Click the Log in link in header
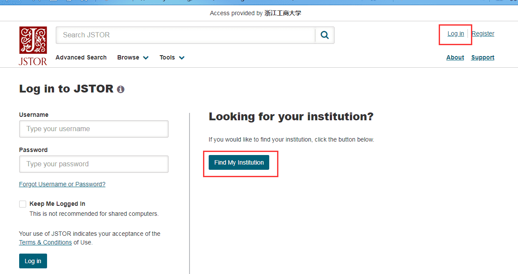The width and height of the screenshot is (518, 274). coord(456,33)
